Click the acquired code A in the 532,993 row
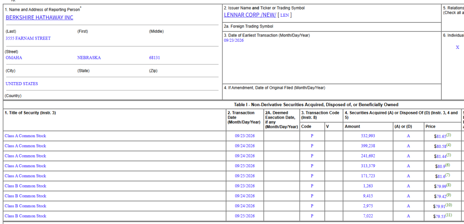This screenshot has width=464, height=224. 409,136
